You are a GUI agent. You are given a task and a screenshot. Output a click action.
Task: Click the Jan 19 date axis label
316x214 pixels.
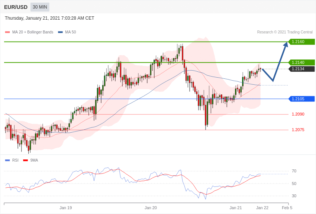point(66,208)
